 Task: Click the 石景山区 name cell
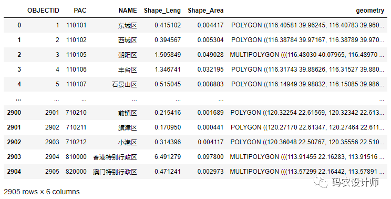pos(125,84)
